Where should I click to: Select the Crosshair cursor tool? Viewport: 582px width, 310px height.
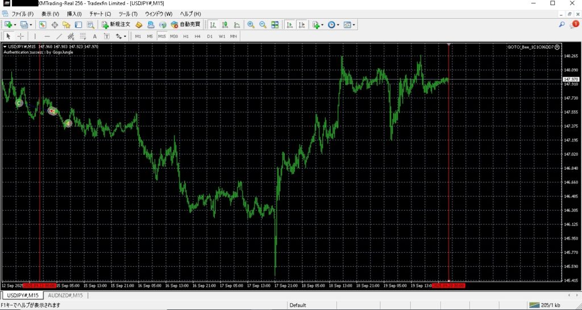pos(20,36)
